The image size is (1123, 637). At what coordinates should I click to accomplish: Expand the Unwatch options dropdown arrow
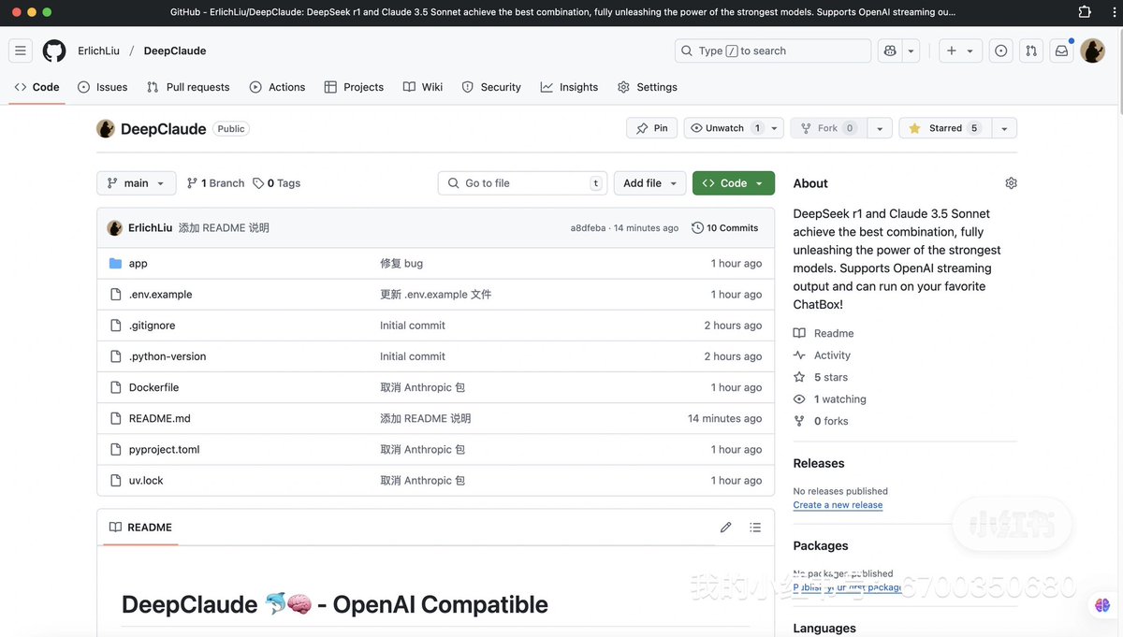(775, 128)
